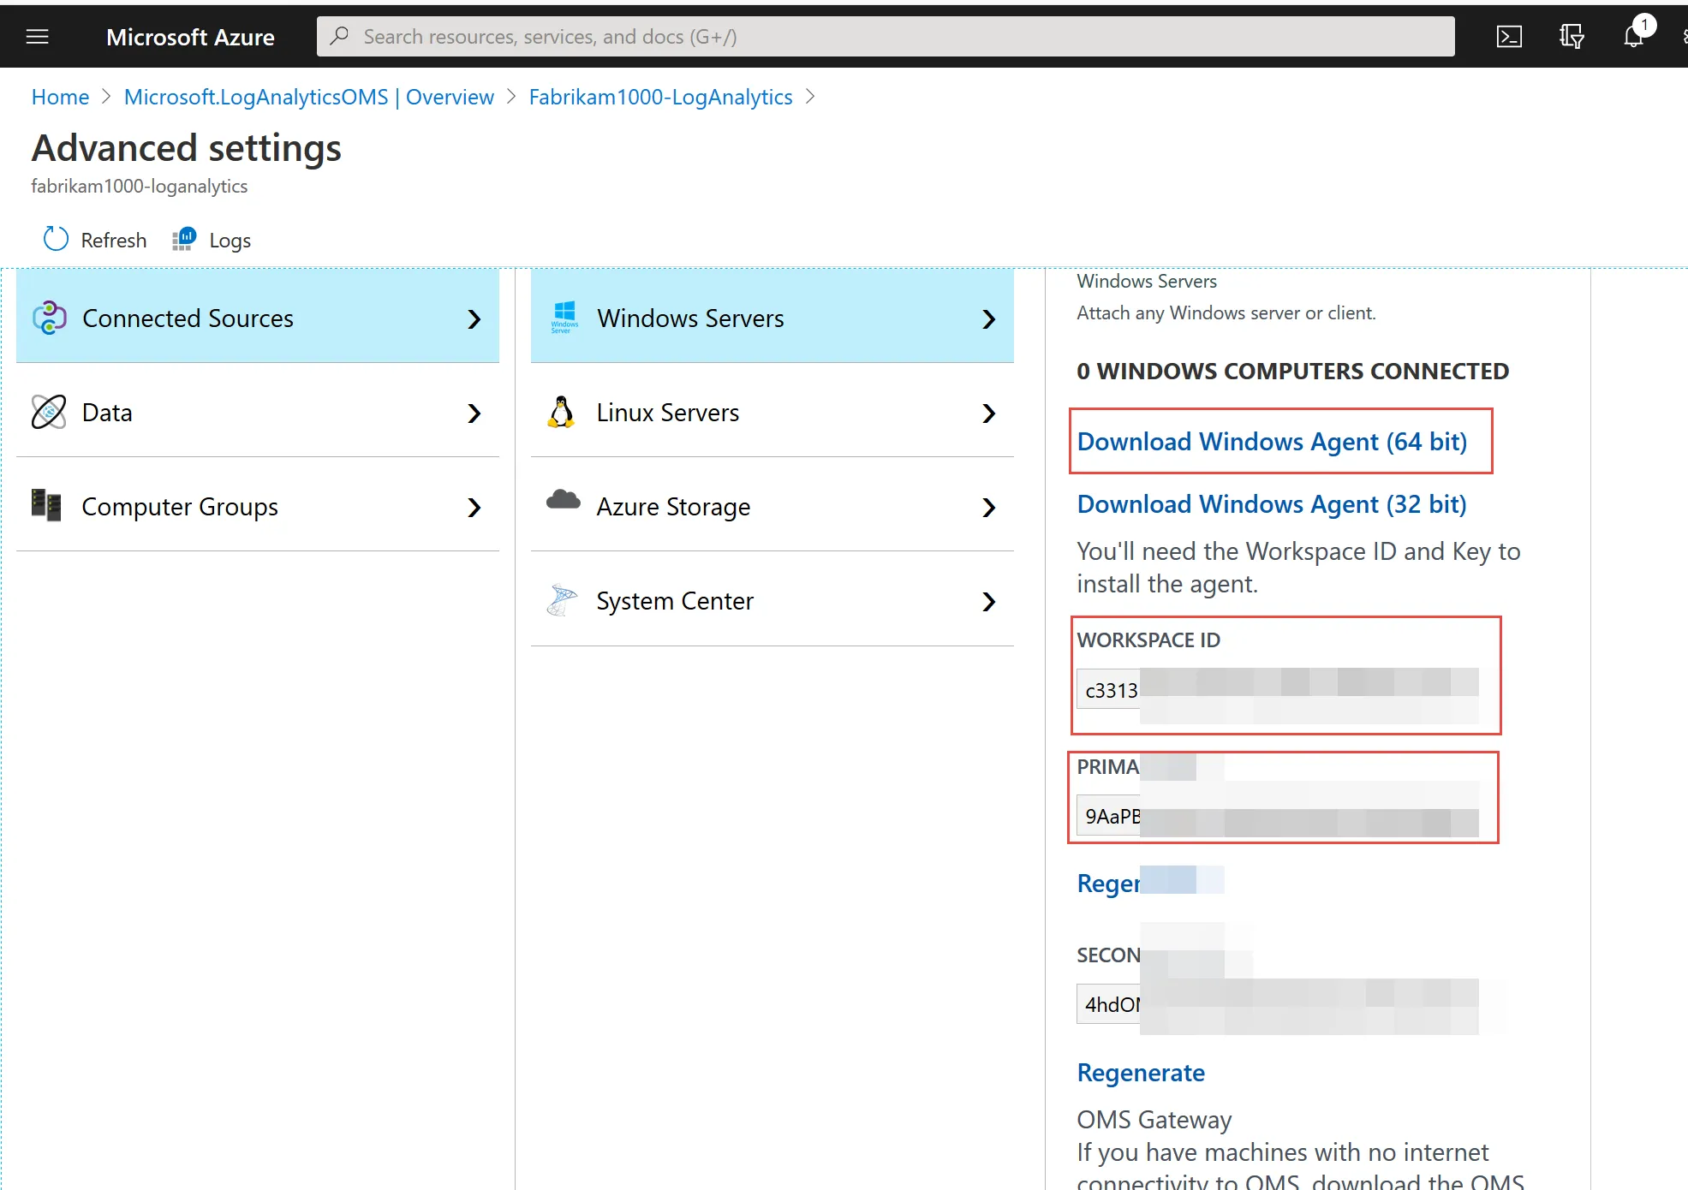
Task: Expand the Data settings chevron
Action: (474, 414)
